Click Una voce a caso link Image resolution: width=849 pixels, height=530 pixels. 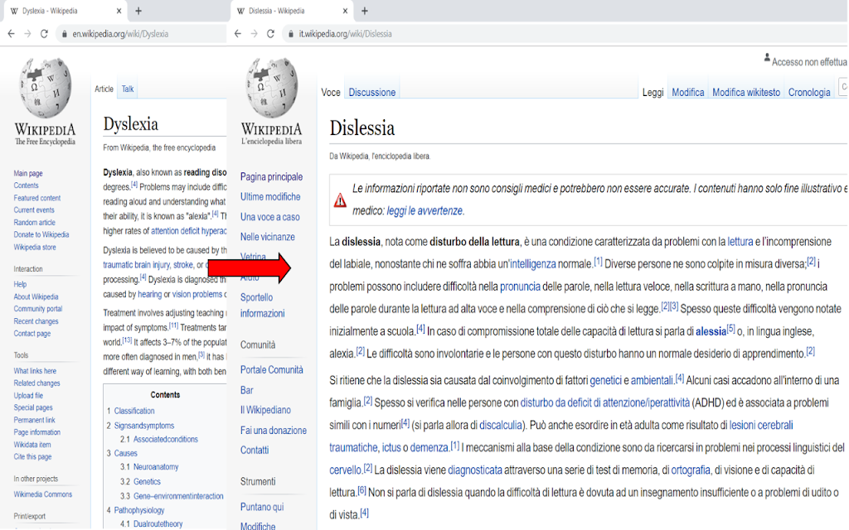point(269,217)
